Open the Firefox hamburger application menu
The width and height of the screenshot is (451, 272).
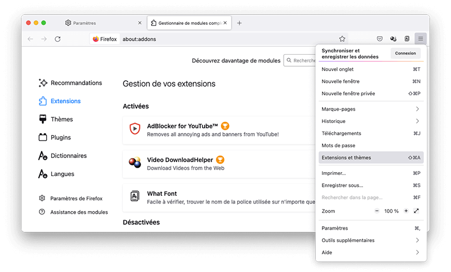pos(420,38)
